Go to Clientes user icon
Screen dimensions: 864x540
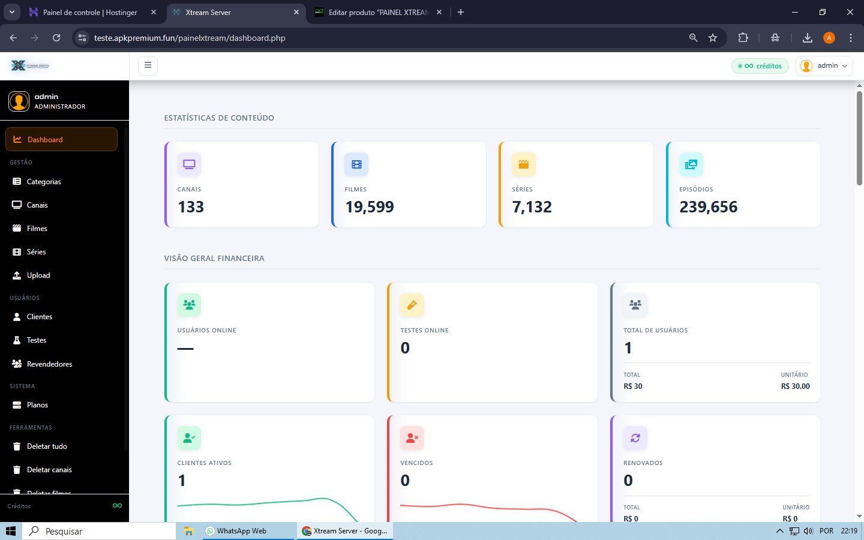pyautogui.click(x=17, y=317)
